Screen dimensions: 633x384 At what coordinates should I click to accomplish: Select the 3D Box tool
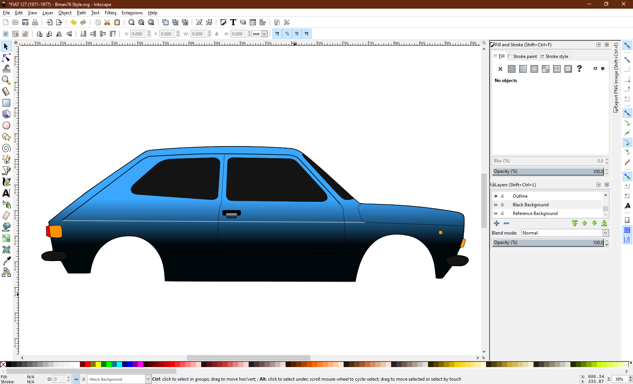[6, 114]
